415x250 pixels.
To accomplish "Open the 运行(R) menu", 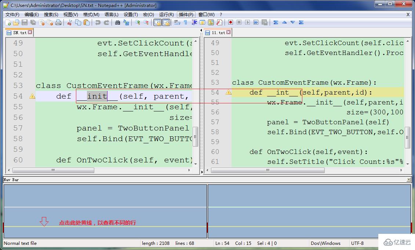I will click(166, 15).
